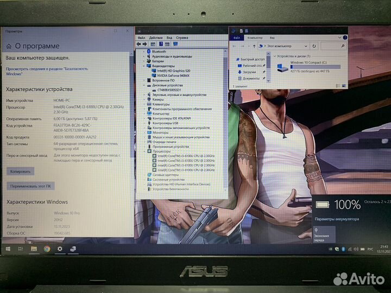Click the Сетевые адаптеры icon
391x293 pixels.
tap(149, 175)
